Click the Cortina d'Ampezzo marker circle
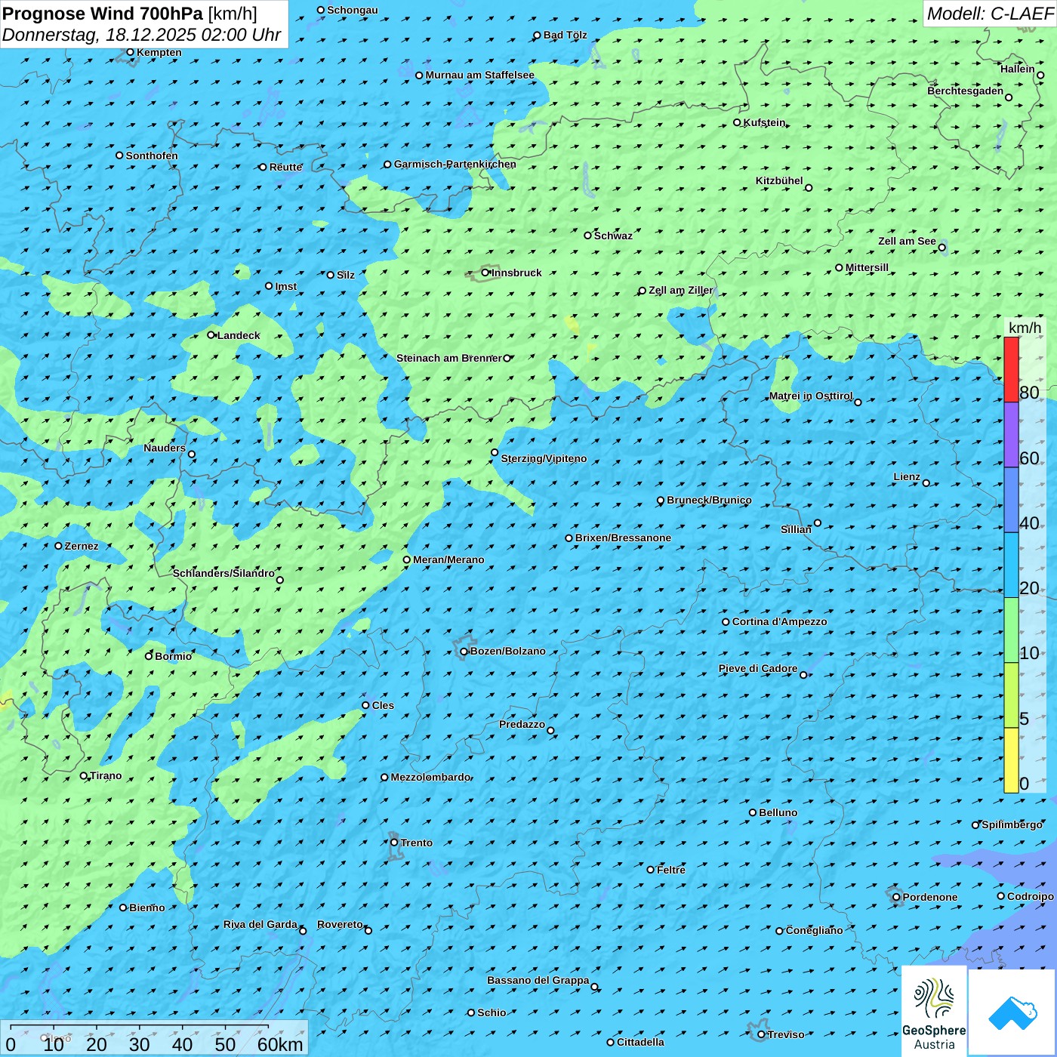The height and width of the screenshot is (1057, 1057). pyautogui.click(x=726, y=622)
